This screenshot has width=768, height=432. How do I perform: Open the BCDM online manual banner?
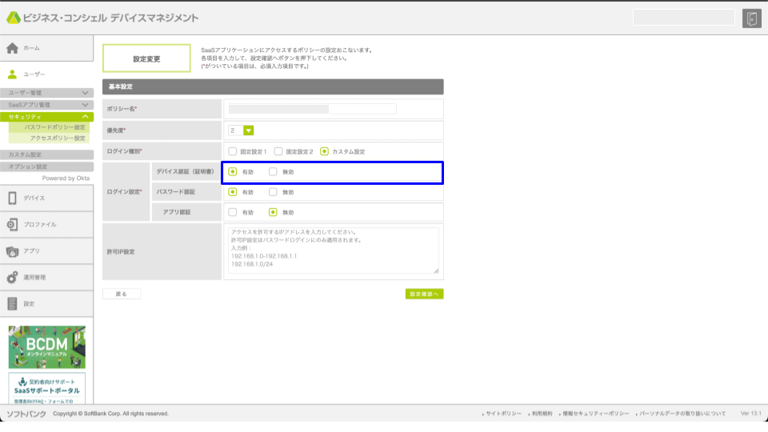(47, 347)
